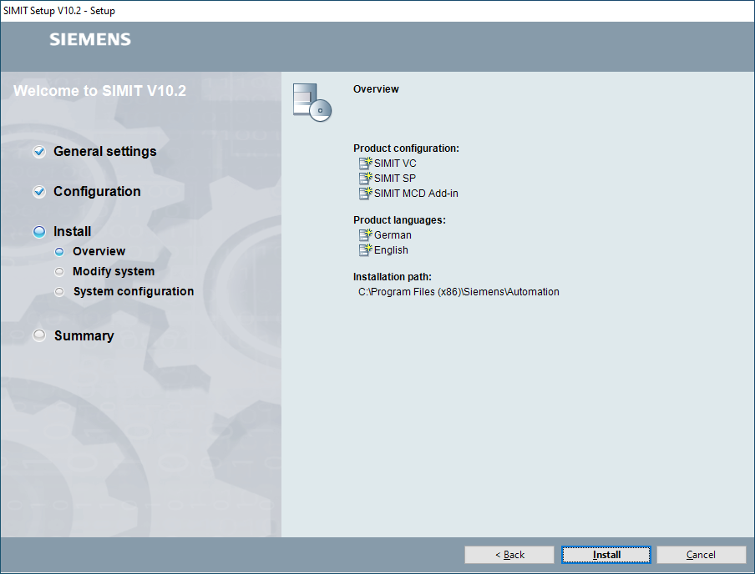
Task: Select the Configuration step heading
Action: point(97,191)
